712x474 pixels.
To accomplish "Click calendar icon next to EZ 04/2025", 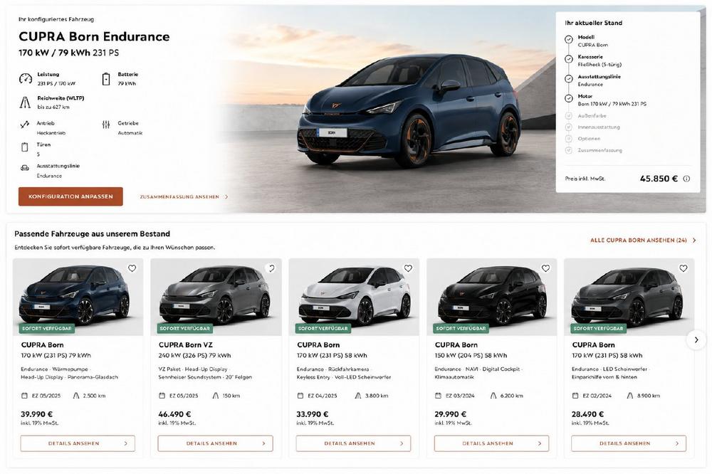I will click(300, 396).
